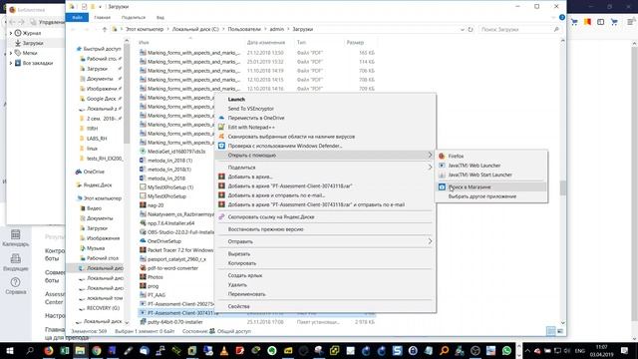Viewport: 638px width, 359px height.
Task: Expand the 'Отправить' submenu arrow
Action: [x=430, y=241]
